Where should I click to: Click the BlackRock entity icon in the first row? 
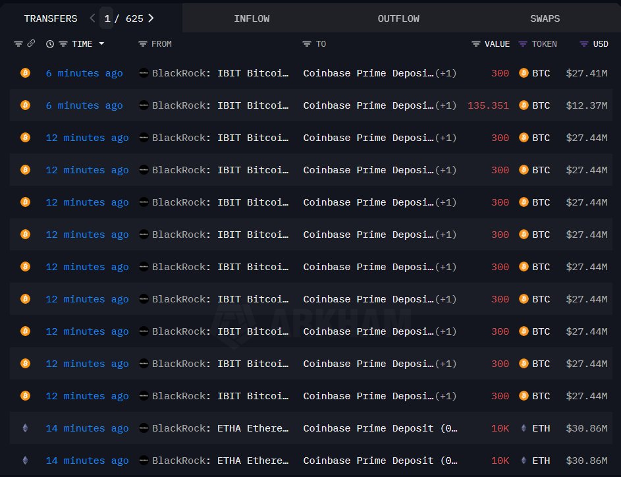click(144, 73)
